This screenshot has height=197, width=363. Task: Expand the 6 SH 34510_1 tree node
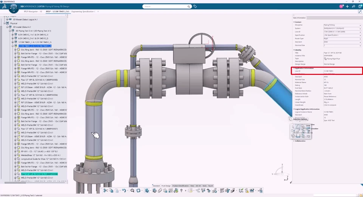click(x=13, y=35)
